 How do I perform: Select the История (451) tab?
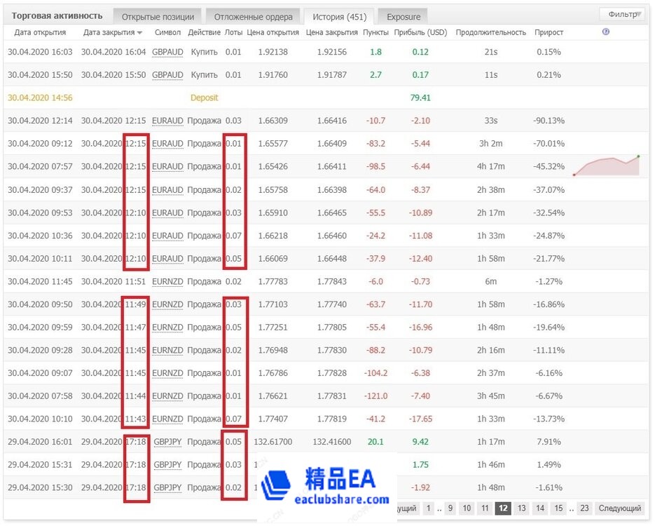(338, 17)
